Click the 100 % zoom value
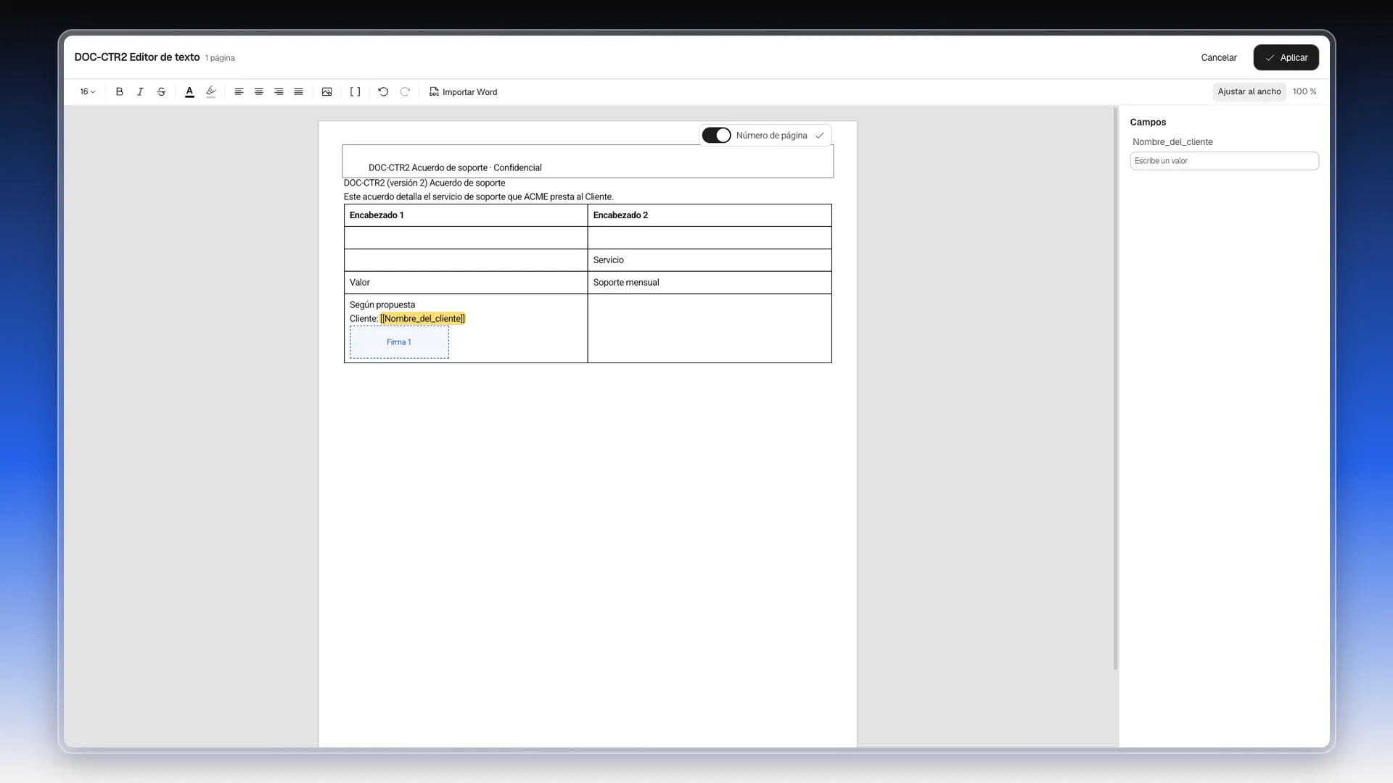 pos(1304,91)
